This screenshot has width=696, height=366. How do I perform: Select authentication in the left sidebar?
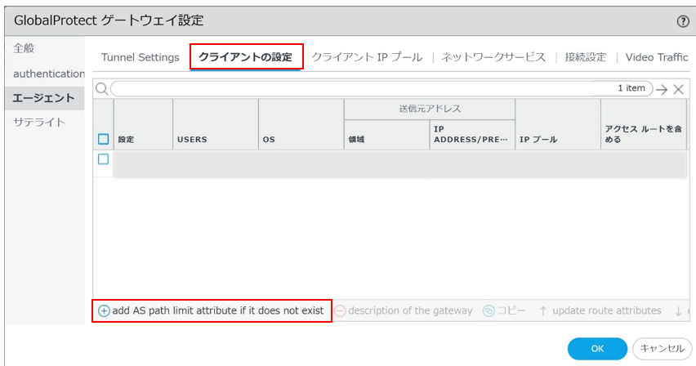49,74
